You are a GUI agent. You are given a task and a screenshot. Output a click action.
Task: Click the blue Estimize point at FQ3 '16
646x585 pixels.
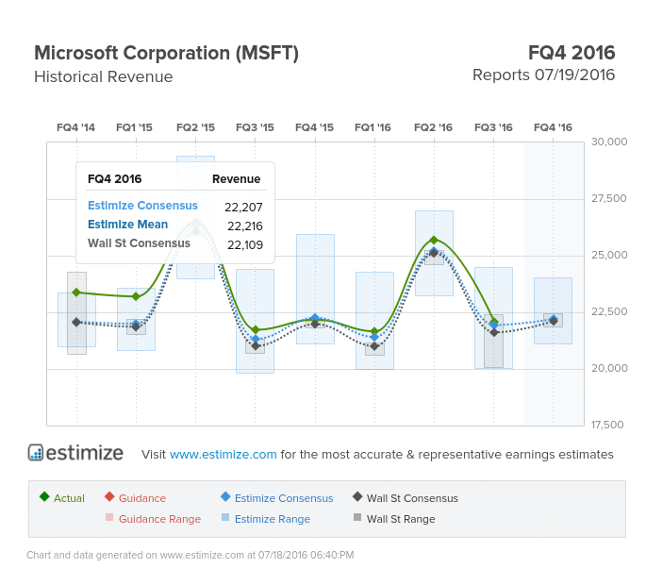point(494,325)
